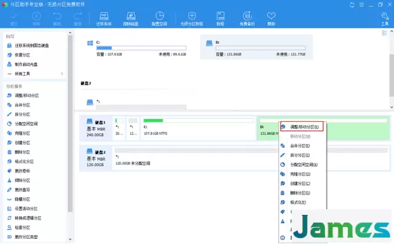This screenshot has height=245, width=394.
Task: Open the hamburger menu in title bar
Action: coord(361,5)
